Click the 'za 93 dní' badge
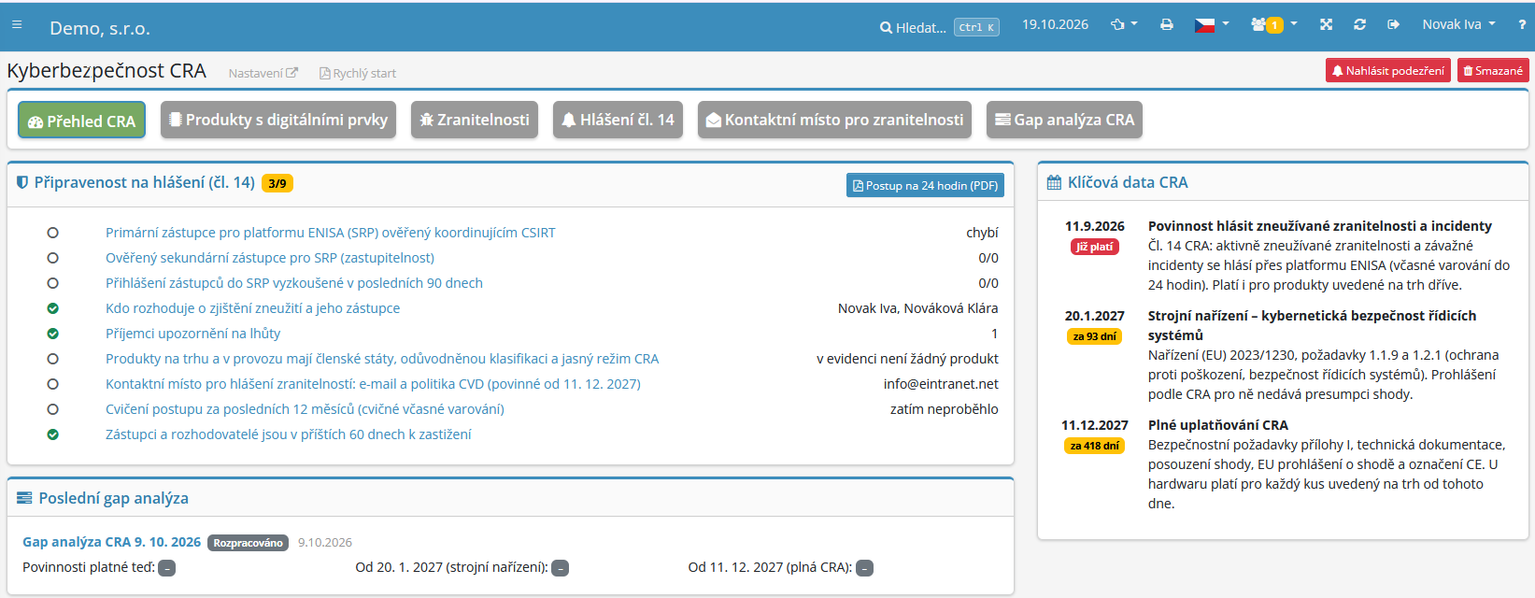Screen dimensions: 1535x598 [x=1095, y=336]
